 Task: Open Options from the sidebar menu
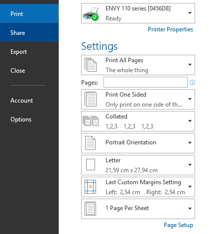point(29,119)
